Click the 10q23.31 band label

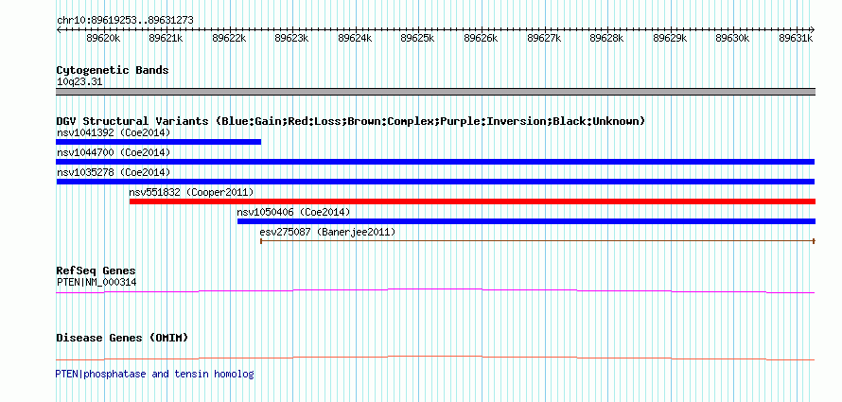[79, 82]
